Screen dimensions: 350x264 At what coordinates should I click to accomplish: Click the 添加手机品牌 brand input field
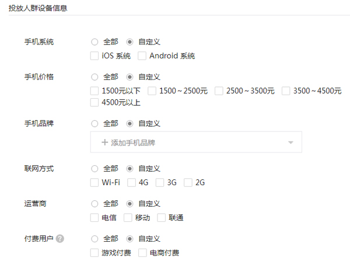coord(187,143)
